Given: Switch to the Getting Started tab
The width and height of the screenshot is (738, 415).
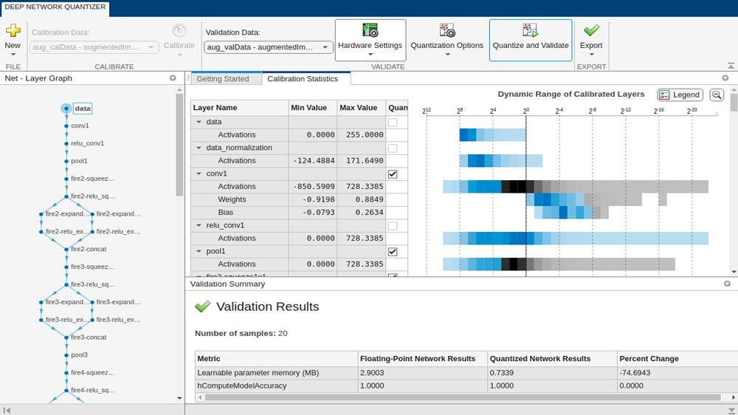Looking at the screenshot, I should pos(223,79).
